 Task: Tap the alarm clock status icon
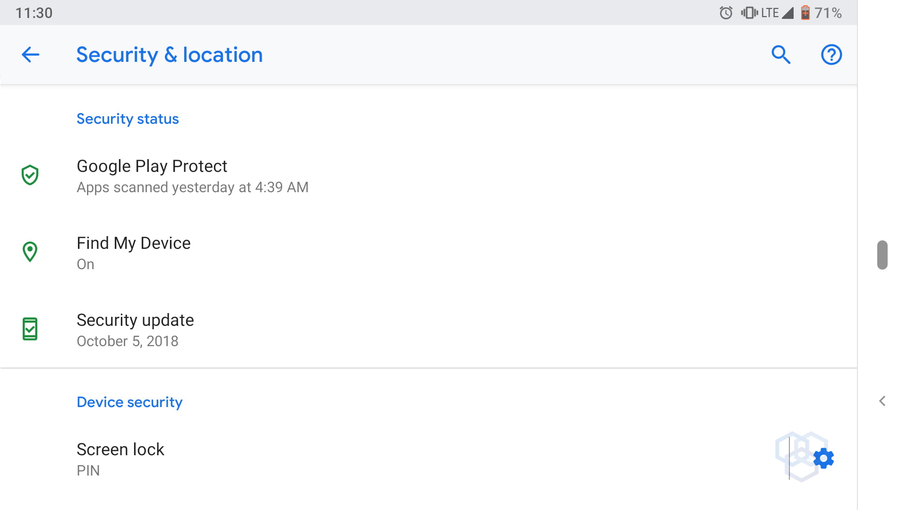point(726,13)
